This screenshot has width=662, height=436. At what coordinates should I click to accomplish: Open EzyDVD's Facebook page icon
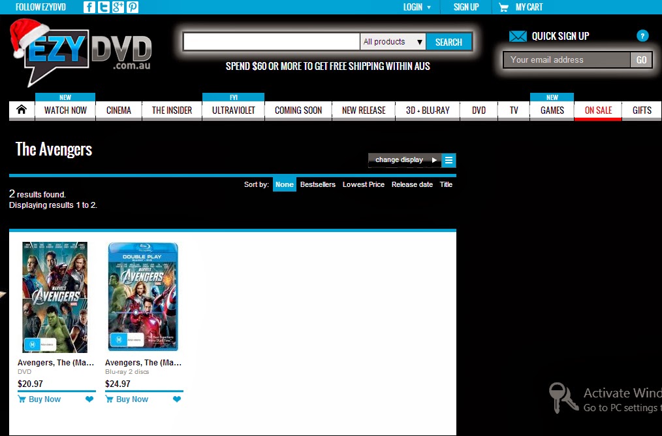[x=89, y=7]
